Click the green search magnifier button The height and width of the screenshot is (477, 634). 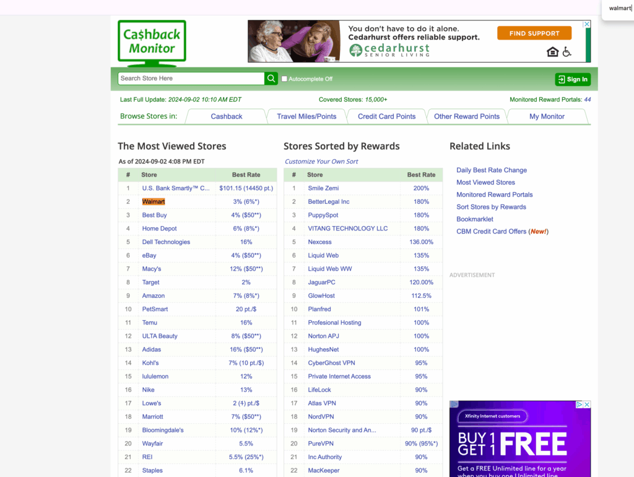click(x=271, y=79)
